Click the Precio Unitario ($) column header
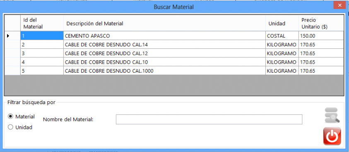The width and height of the screenshot is (349, 152). click(321, 23)
